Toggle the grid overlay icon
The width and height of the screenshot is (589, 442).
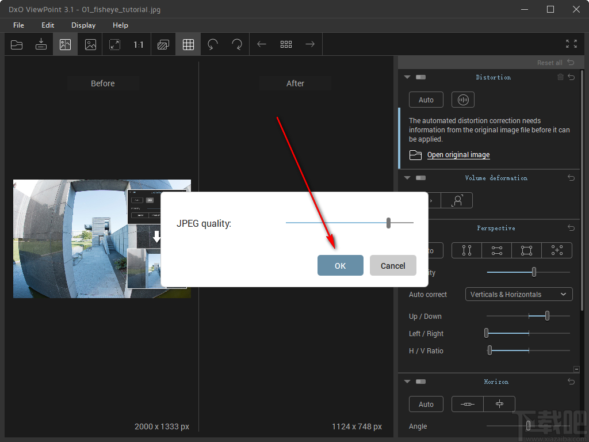(188, 44)
